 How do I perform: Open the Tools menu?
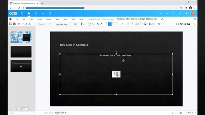73,19
